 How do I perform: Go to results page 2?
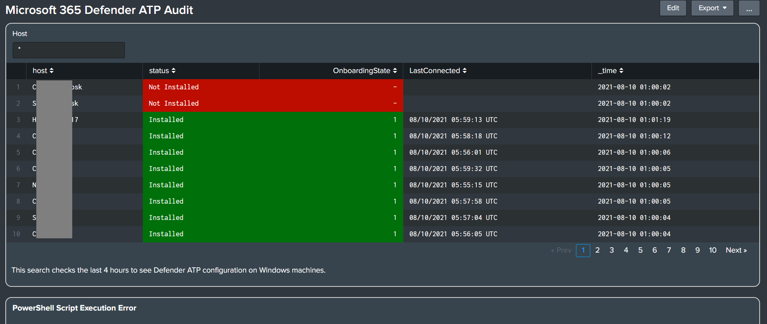pyautogui.click(x=598, y=250)
